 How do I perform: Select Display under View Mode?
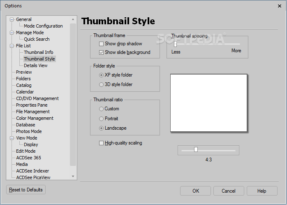(x=31, y=145)
